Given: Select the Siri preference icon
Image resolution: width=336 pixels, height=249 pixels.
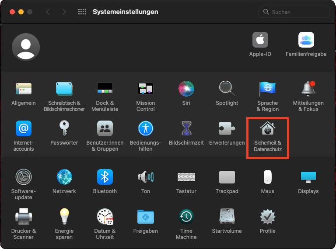Looking at the screenshot, I should tap(186, 89).
